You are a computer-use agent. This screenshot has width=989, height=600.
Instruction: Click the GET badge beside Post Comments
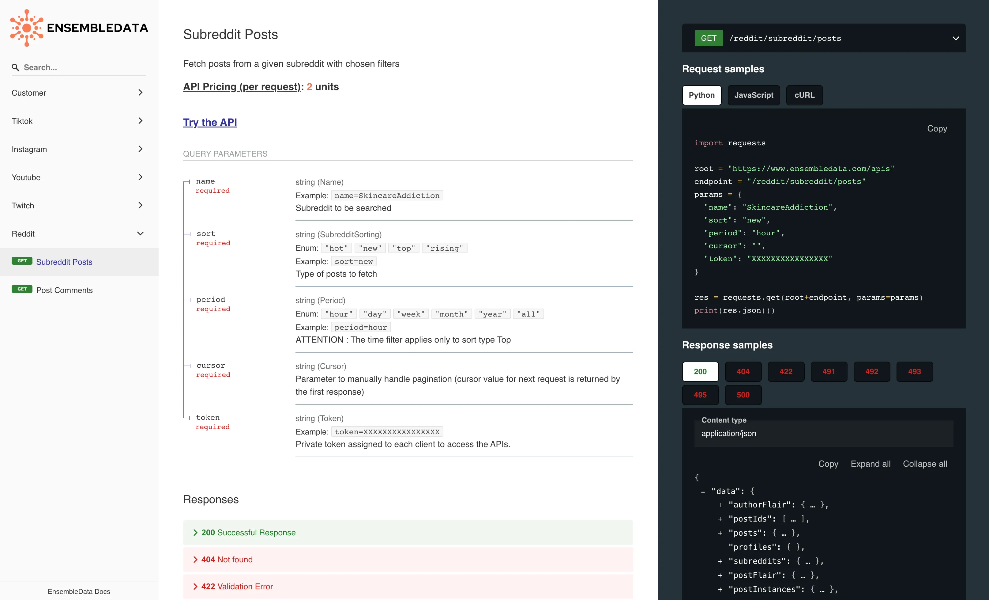[22, 289]
